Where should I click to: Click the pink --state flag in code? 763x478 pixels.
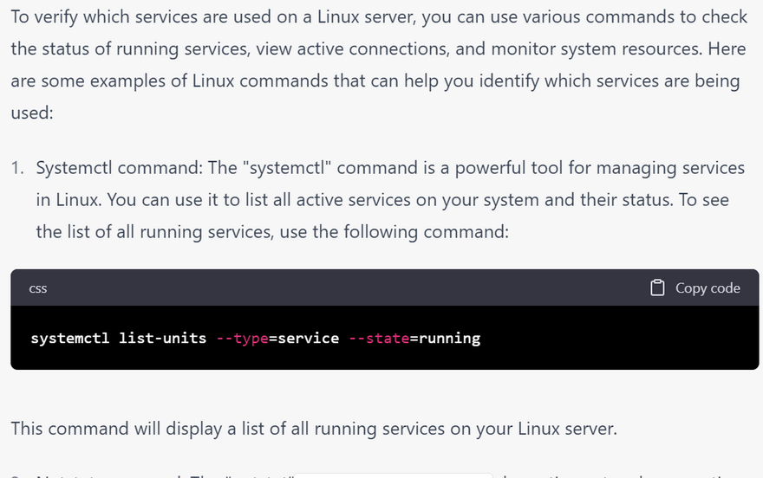[378, 338]
